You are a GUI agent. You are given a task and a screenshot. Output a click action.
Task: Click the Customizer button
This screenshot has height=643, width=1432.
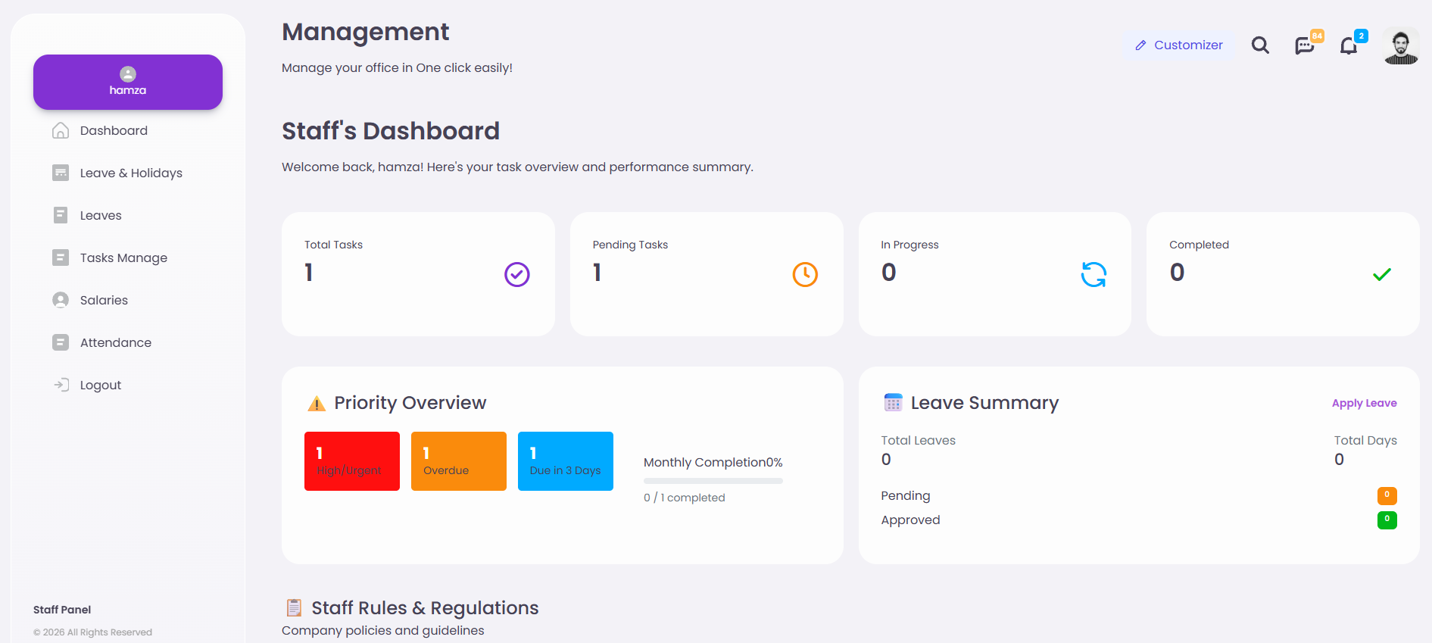coord(1178,45)
